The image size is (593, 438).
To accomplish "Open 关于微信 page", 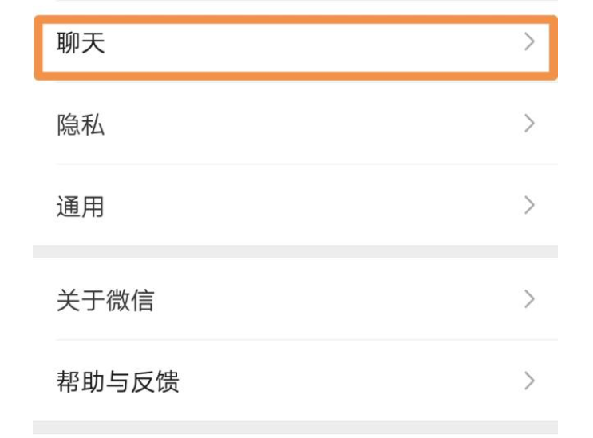I will (x=295, y=300).
